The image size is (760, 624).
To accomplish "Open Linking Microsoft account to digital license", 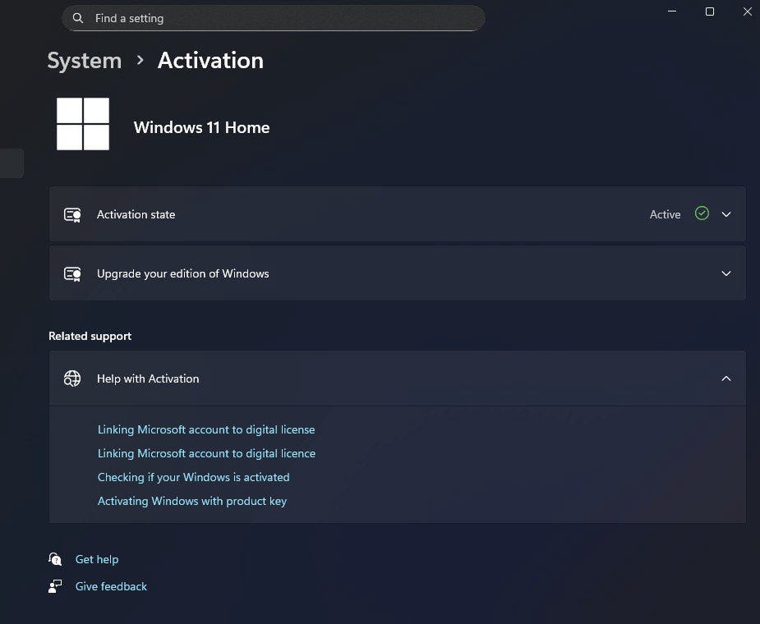I will (x=206, y=429).
